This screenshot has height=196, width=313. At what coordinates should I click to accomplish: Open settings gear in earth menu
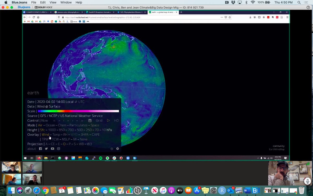[118, 149]
